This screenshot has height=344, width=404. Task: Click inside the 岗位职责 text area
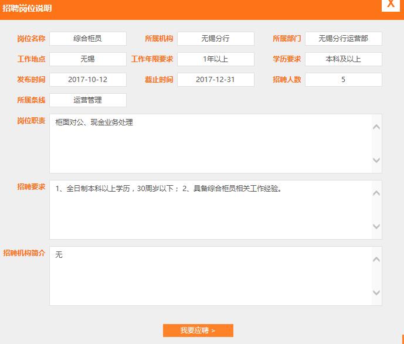coord(210,144)
